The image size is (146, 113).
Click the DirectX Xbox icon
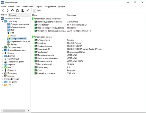pos(5,67)
